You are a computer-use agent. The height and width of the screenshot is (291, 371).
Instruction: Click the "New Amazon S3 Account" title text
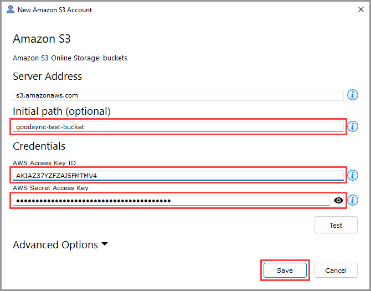[x=55, y=10]
